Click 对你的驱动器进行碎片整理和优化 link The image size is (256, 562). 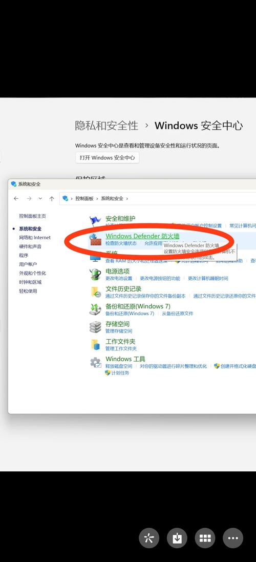(173, 366)
